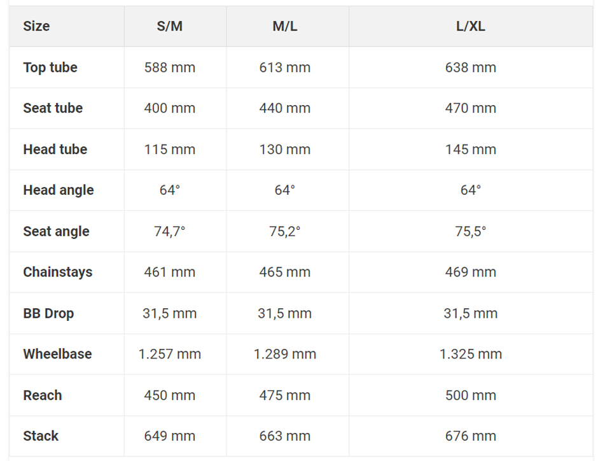Viewport: 598px width, 461px height.
Task: Click the Seat angle row label
Action: click(x=56, y=231)
